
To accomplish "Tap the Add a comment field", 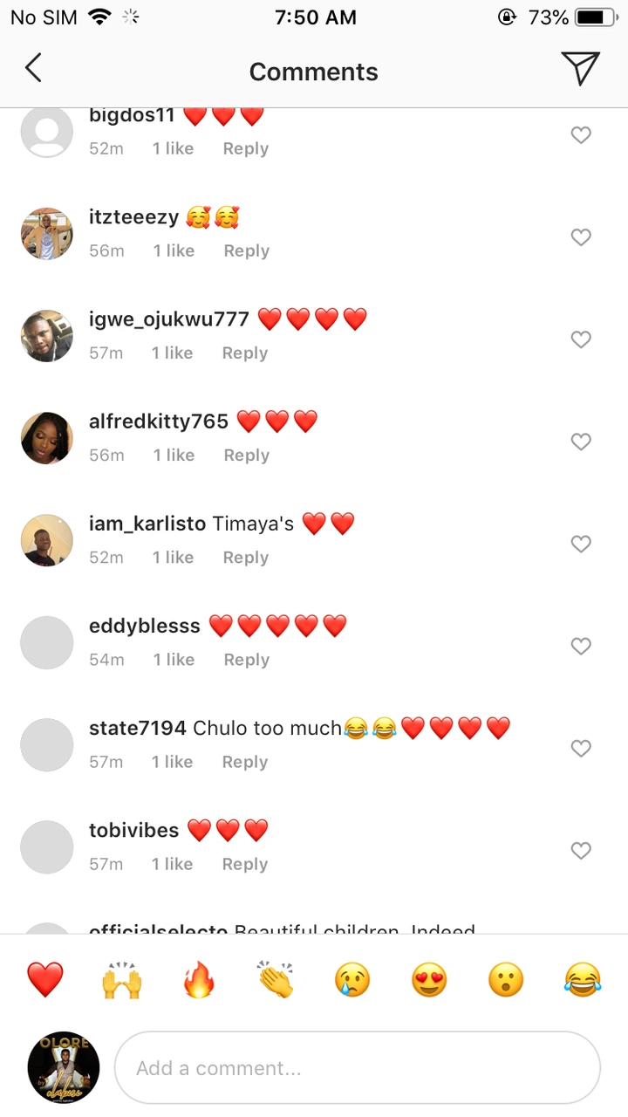I will 358,1068.
